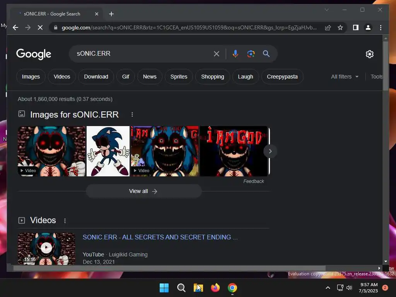Open options menu beside Images for sONIC.ERR
The width and height of the screenshot is (396, 297).
132,114
